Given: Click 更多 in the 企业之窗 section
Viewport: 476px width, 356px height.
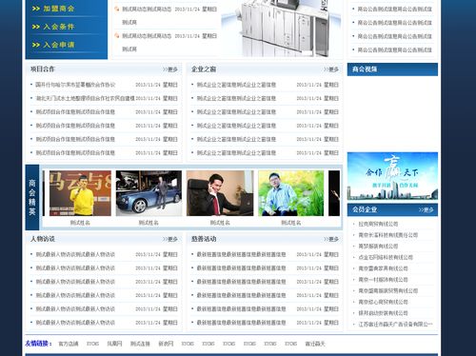Looking at the screenshot, I should pos(331,69).
